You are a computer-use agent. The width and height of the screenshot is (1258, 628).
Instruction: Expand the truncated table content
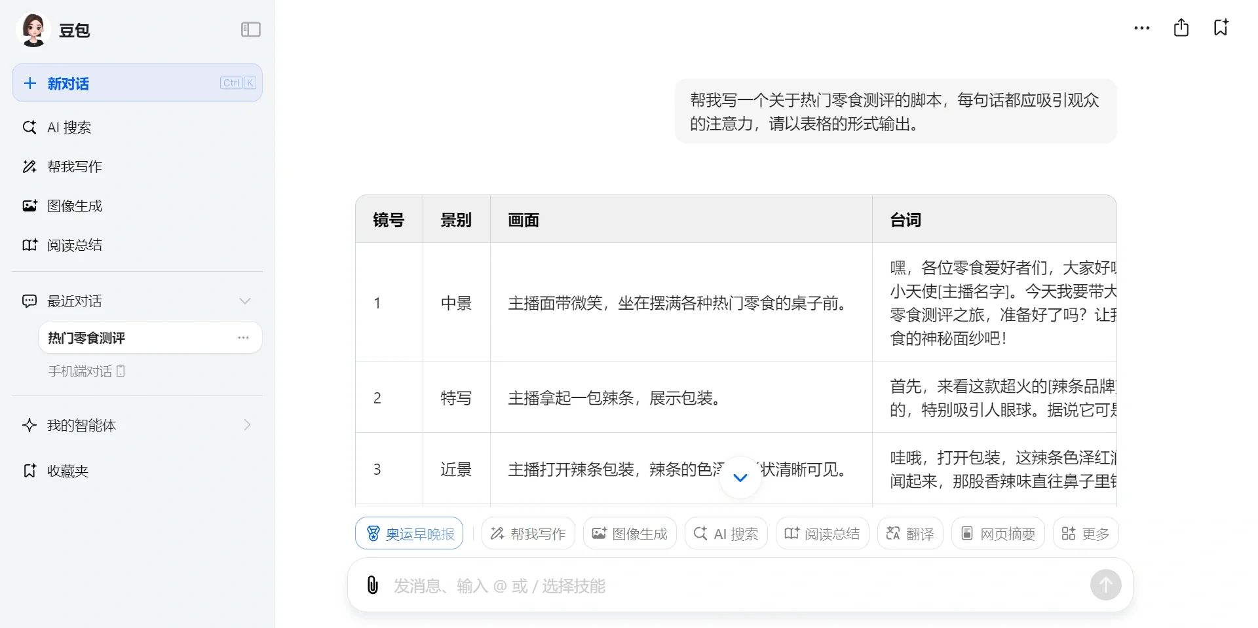tap(740, 477)
